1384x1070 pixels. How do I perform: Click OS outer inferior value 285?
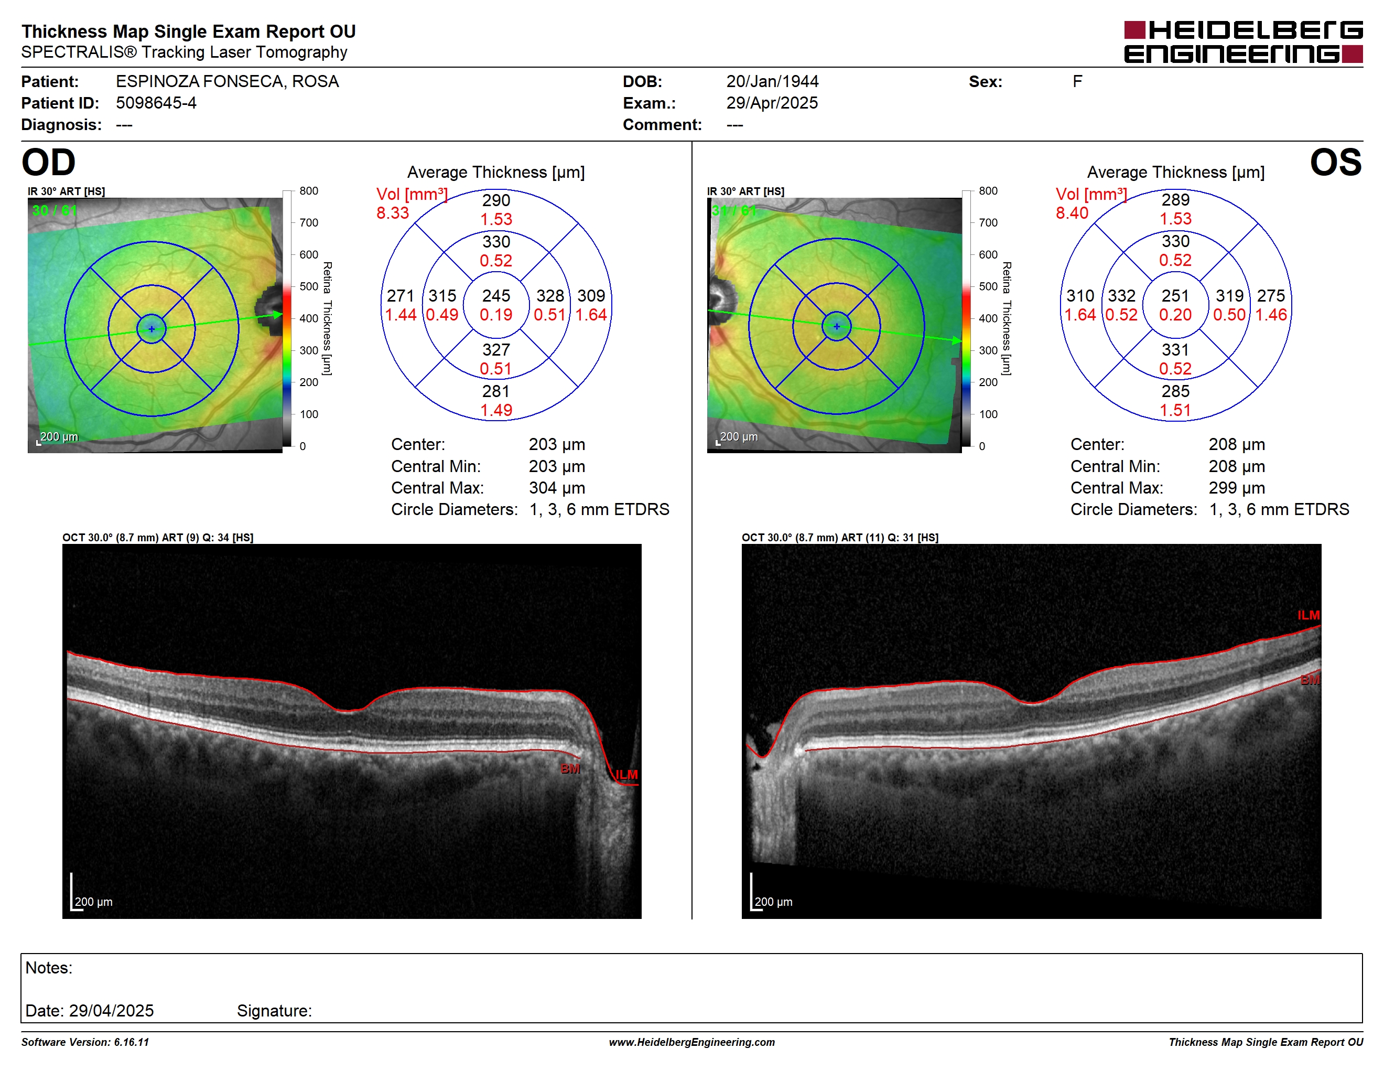[1175, 391]
